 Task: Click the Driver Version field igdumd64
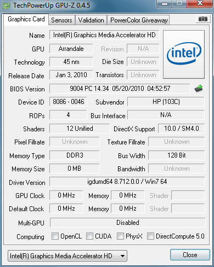pyautogui.click(x=127, y=182)
